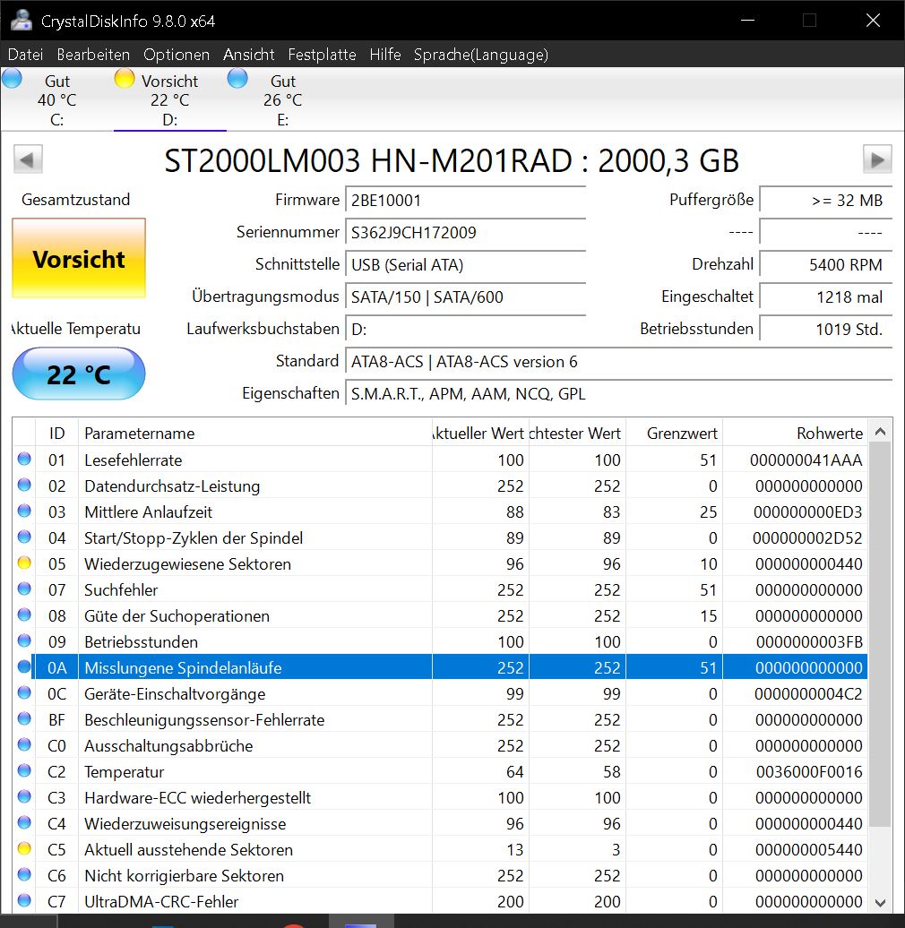Click the Parametername column header
The image size is (905, 928).
[x=255, y=434]
